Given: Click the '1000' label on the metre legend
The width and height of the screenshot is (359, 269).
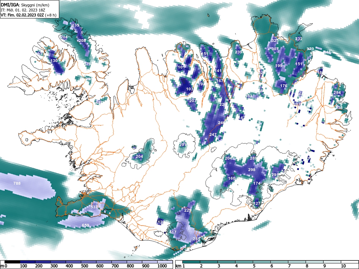Looking at the screenshot, I should pyautogui.click(x=162, y=266).
